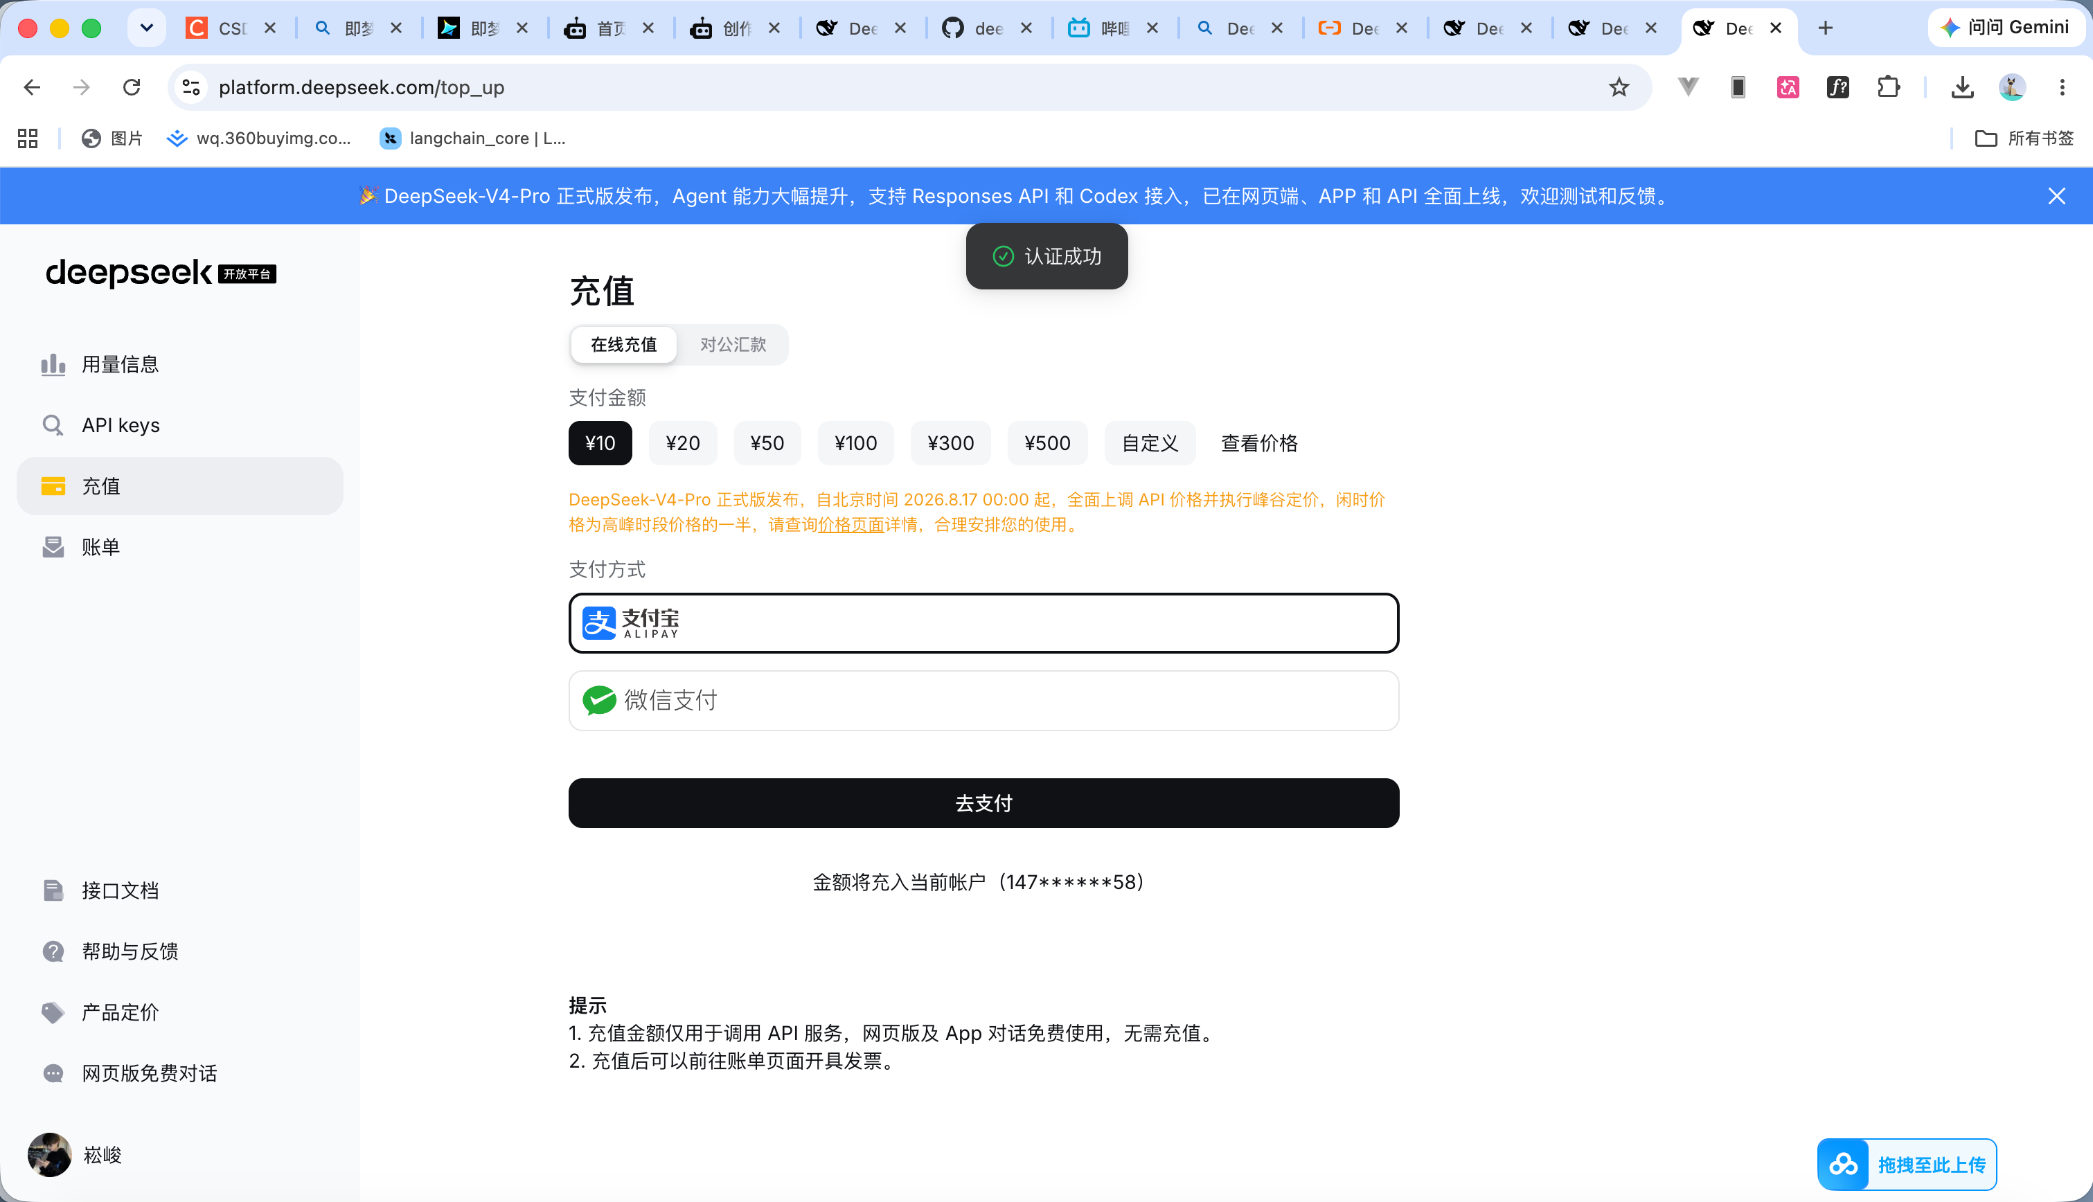This screenshot has width=2093, height=1202.
Task: Select the 充值 top-up sidebar item
Action: [179, 486]
